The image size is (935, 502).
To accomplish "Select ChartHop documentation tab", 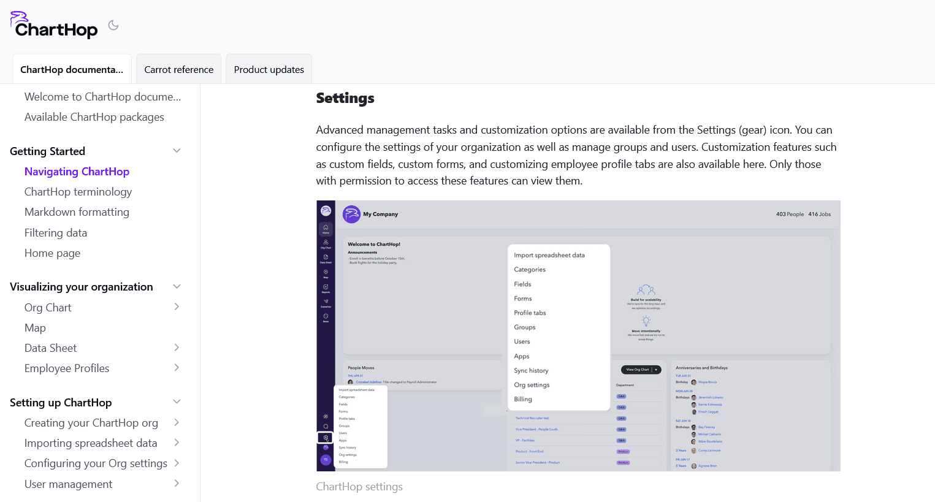I will [x=72, y=69].
